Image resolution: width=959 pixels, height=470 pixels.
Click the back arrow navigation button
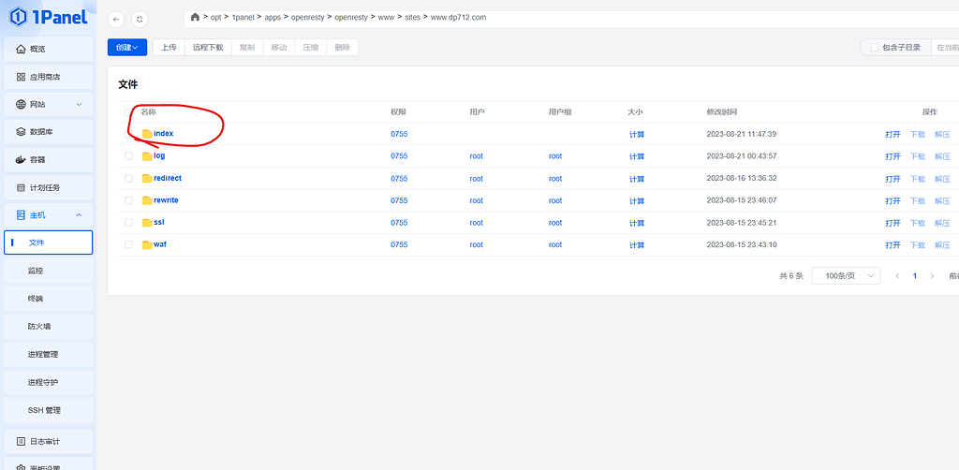pos(116,19)
